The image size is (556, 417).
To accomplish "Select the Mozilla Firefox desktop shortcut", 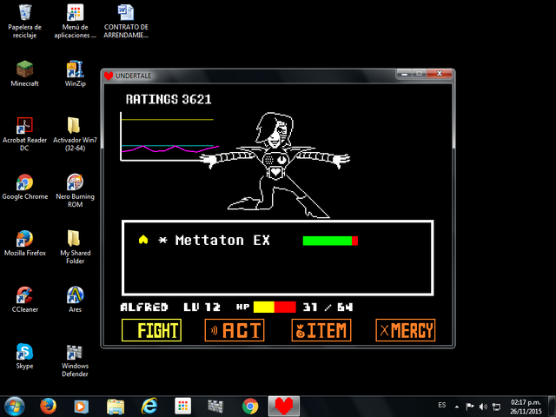I will pos(25,243).
